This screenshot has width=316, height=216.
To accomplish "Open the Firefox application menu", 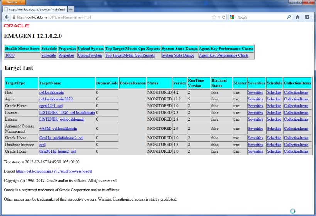I will [x=13, y=2].
